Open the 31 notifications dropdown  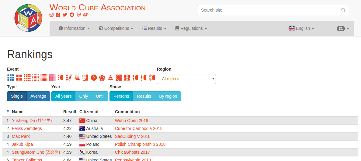[343, 29]
